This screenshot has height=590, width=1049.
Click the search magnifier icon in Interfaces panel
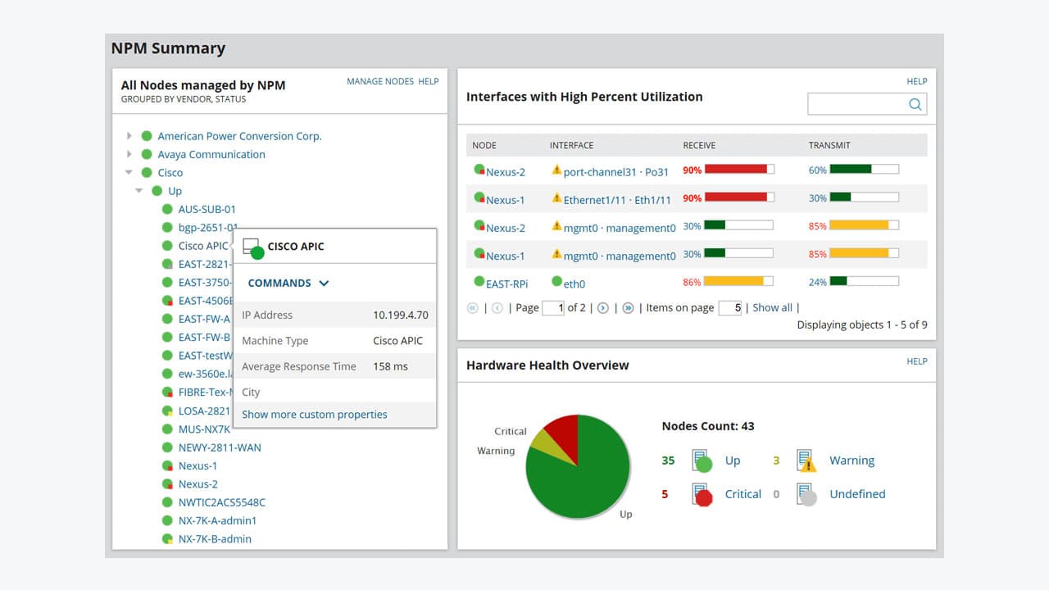pos(916,103)
